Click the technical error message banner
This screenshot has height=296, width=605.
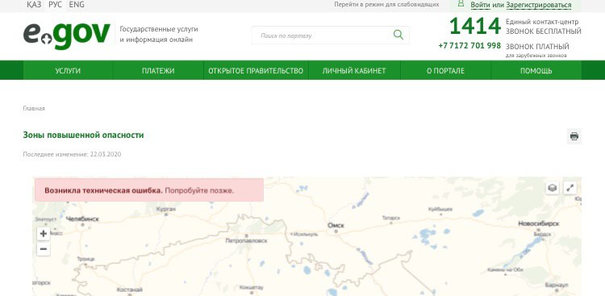149,190
